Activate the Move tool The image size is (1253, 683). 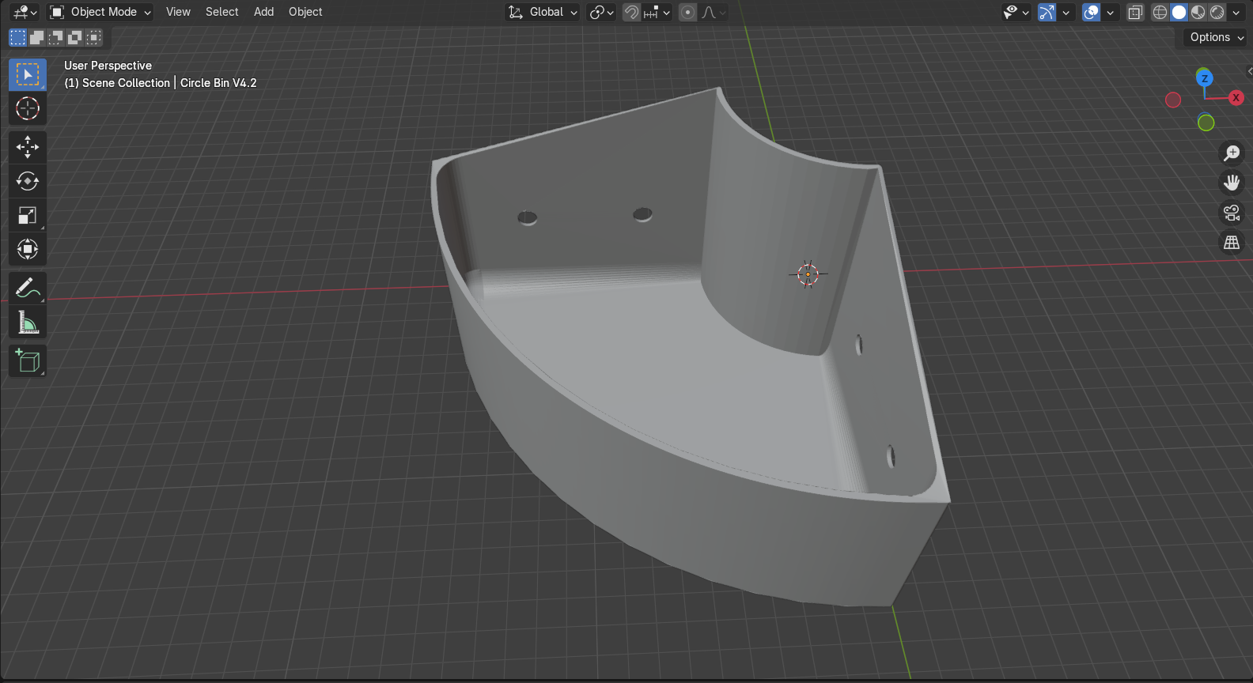28,147
